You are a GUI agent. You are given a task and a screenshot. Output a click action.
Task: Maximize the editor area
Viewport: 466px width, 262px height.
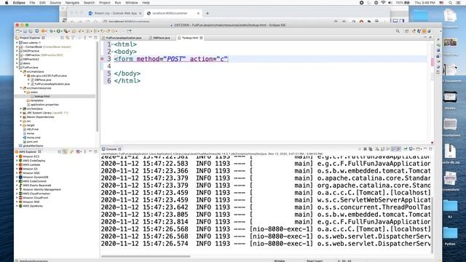point(430,37)
